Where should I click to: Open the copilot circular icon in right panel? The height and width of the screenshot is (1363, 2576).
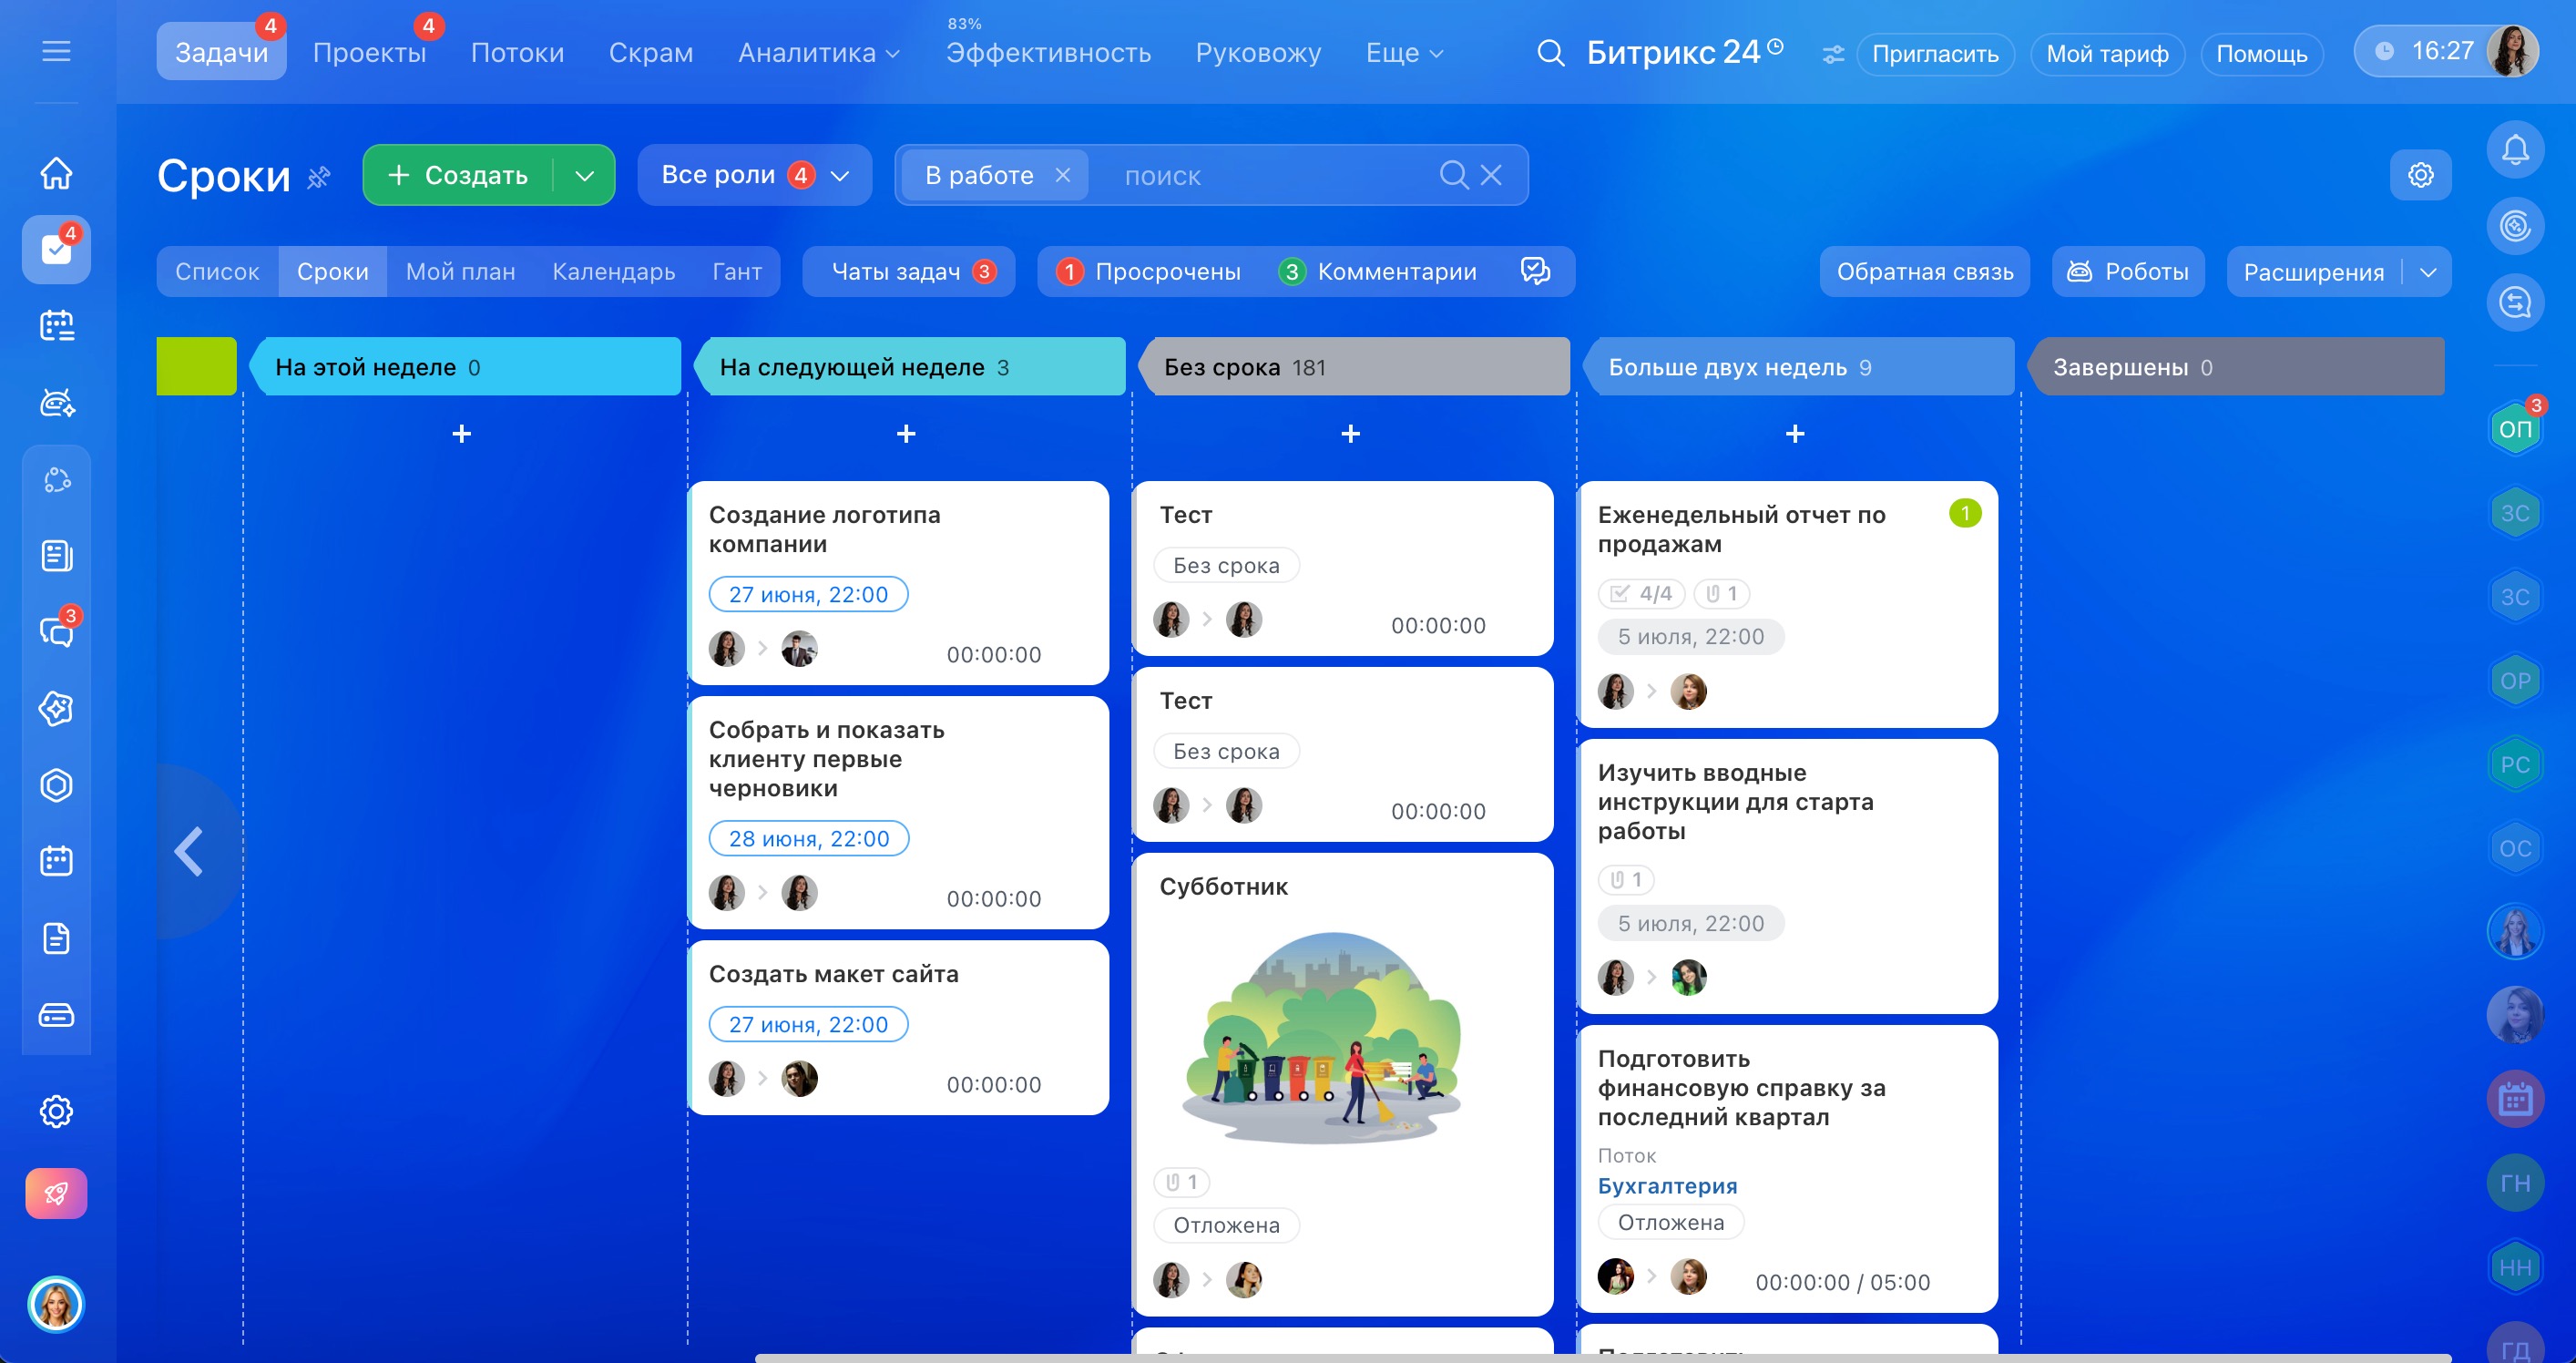click(2515, 226)
